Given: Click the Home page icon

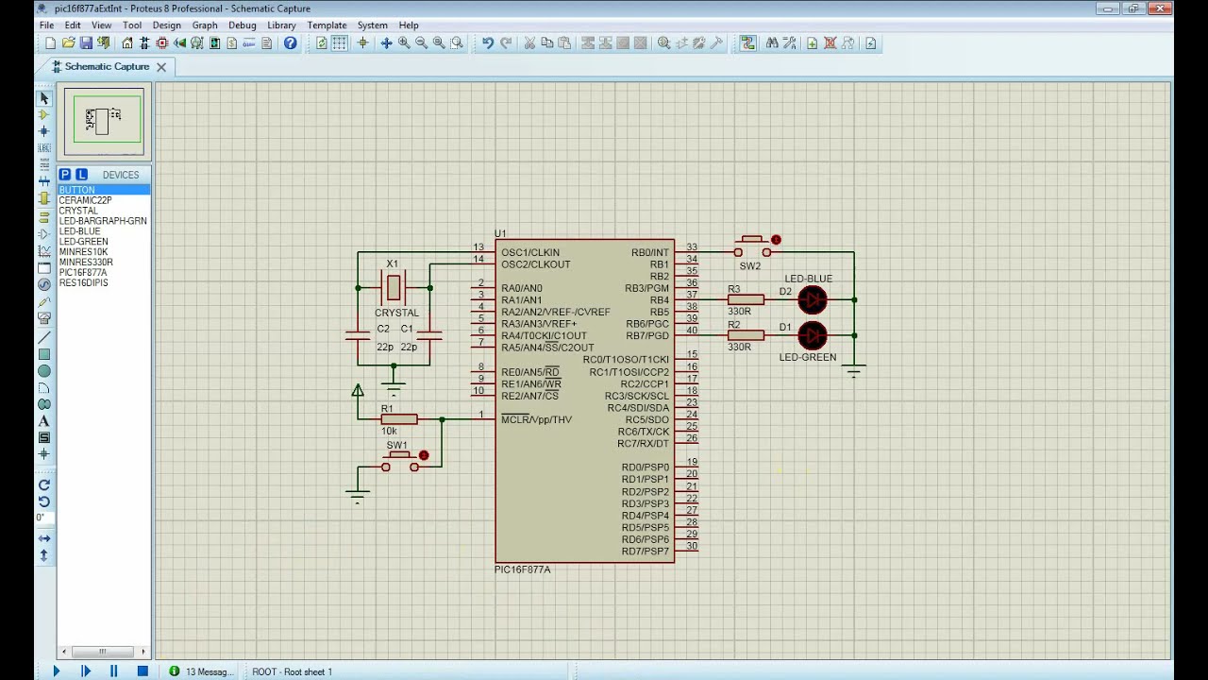Looking at the screenshot, I should (127, 43).
